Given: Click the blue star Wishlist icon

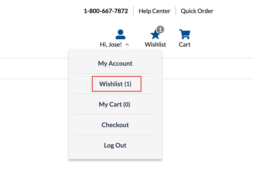Looking at the screenshot, I should tap(155, 34).
